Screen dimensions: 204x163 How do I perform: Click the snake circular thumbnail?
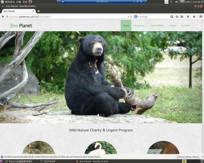coord(38,147)
